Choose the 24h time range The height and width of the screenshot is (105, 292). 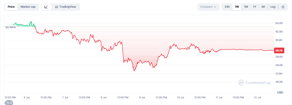[x=227, y=7]
